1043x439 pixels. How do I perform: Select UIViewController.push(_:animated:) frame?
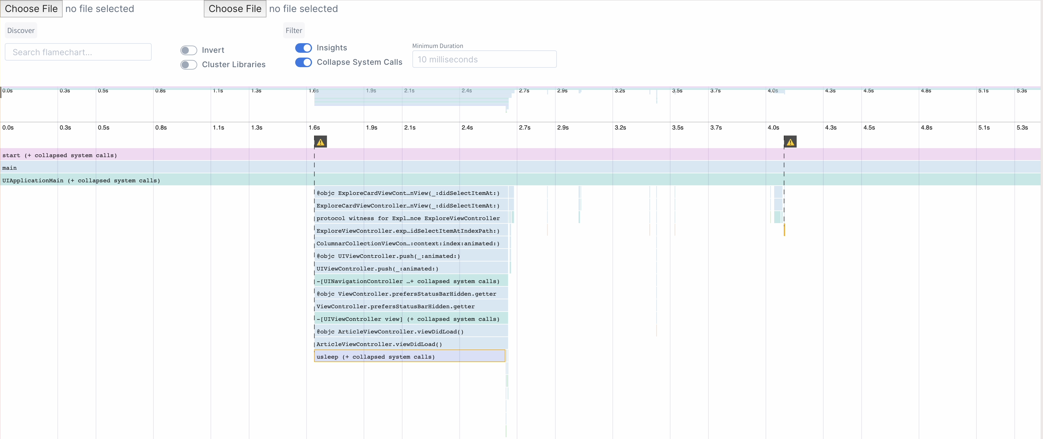(411, 268)
